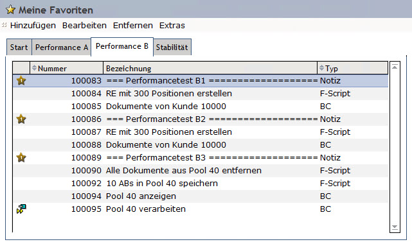Open the Entfernen menu
Screen dimensions: 412x242
(x=132, y=26)
